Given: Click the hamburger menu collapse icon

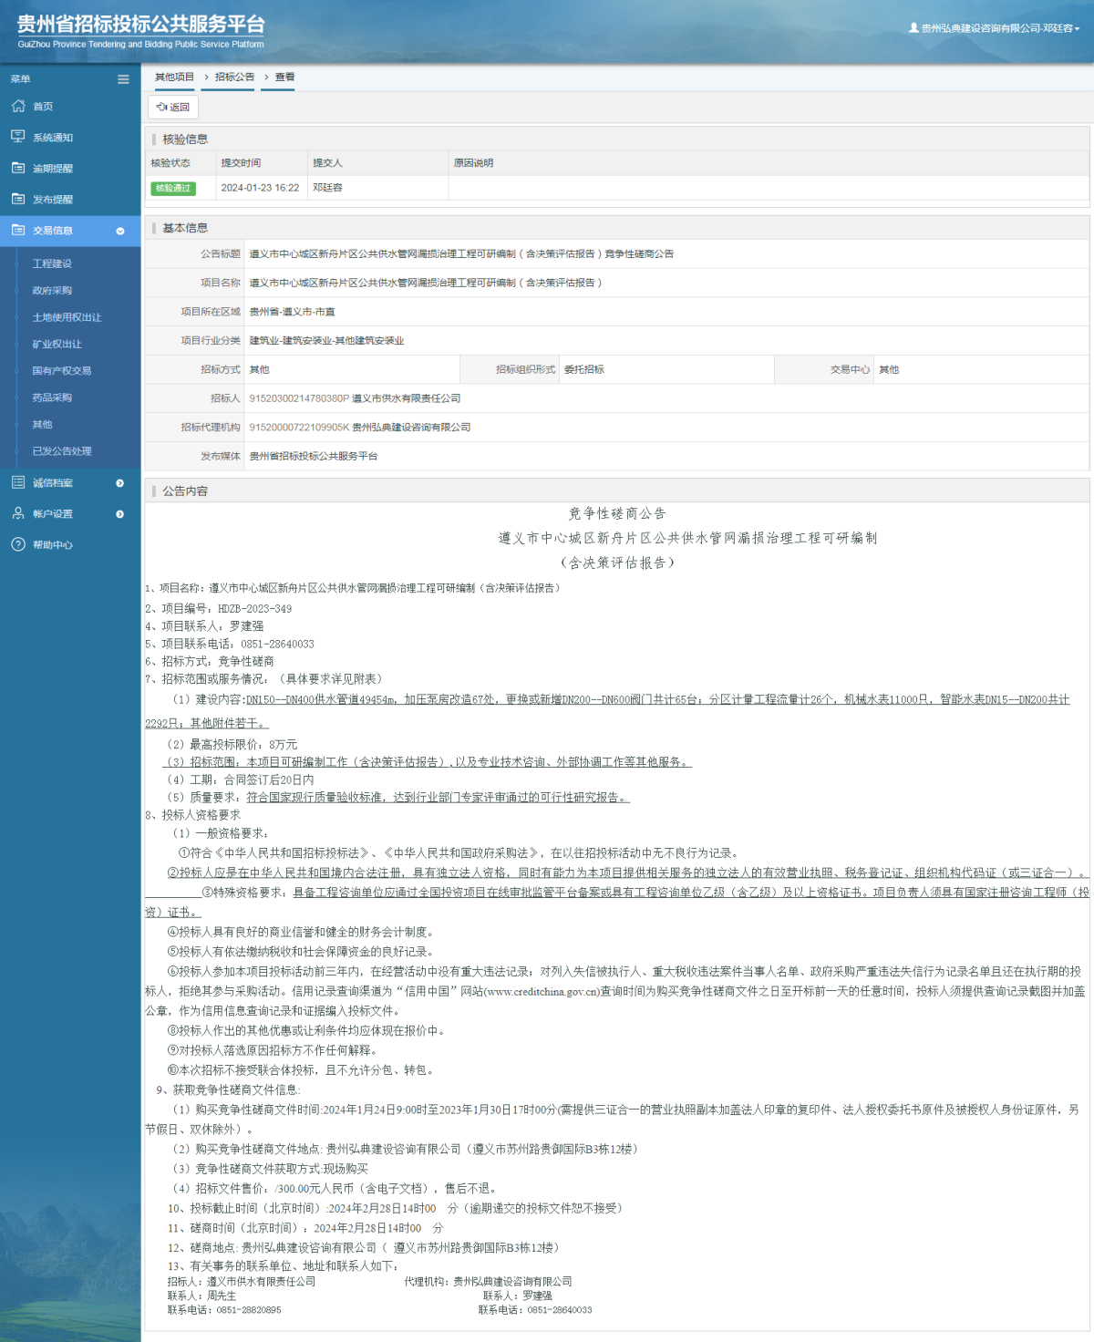Looking at the screenshot, I should 123,79.
